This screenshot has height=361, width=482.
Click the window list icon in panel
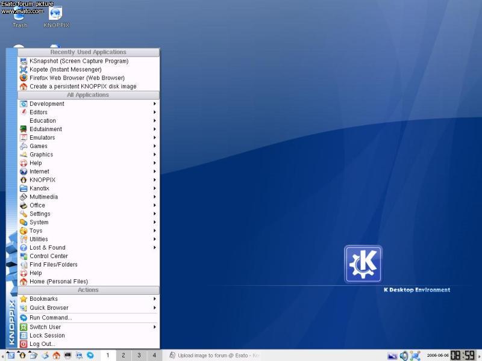(34, 355)
